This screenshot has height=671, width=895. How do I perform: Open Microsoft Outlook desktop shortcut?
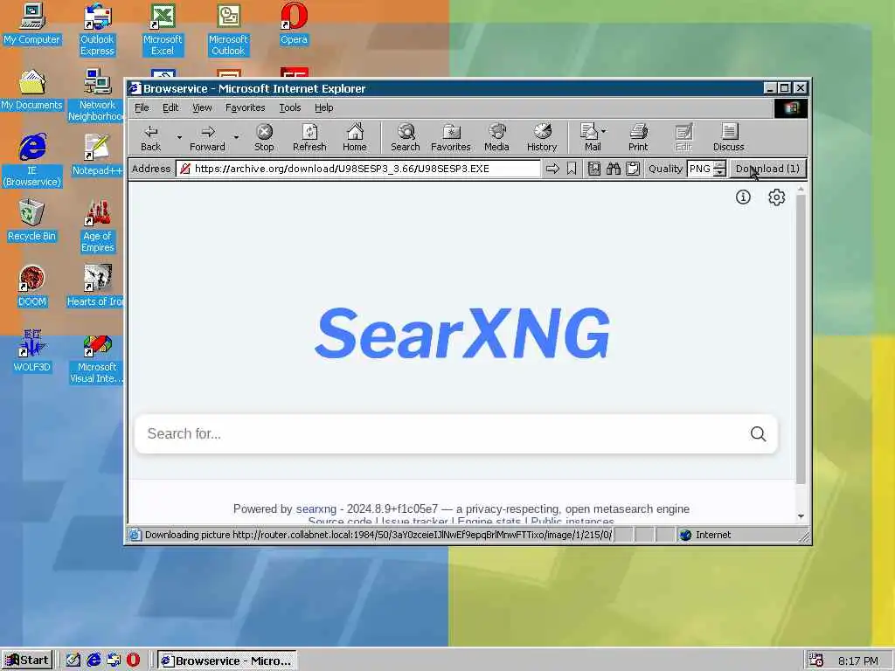coord(228,30)
